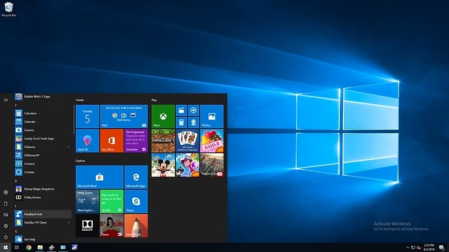The image size is (449, 252).
Task: Open the Calendar tile showing Tuesday 5
Action: (87, 116)
